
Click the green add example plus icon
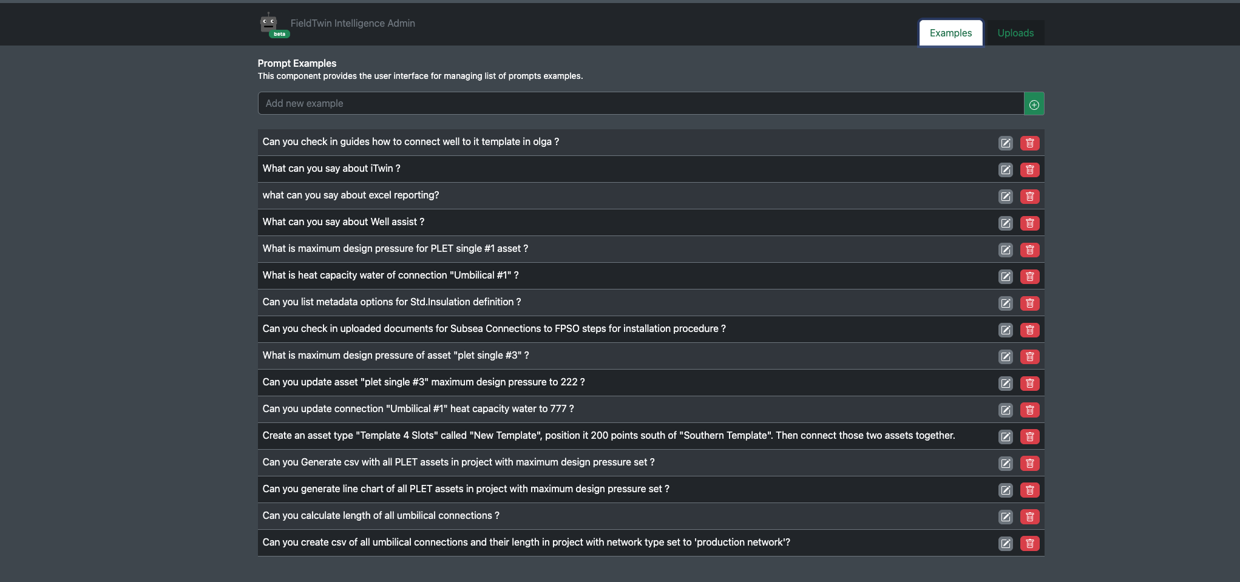coord(1034,104)
